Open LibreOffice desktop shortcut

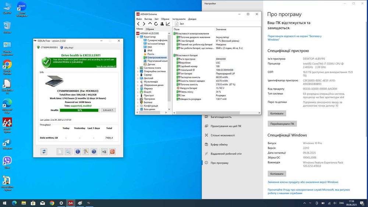7,86
